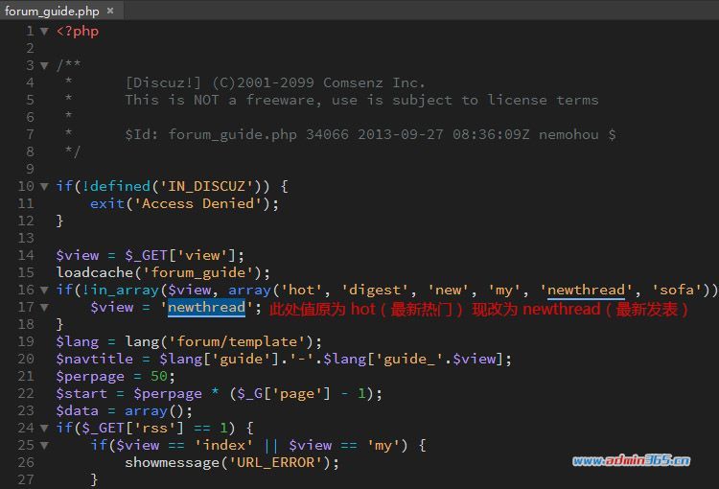Click the red Chinese annotation text on line 17
Screen dimensions: 719x489
pyautogui.click(x=478, y=309)
